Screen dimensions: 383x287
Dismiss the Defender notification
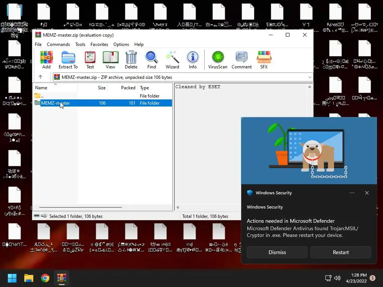point(277,252)
